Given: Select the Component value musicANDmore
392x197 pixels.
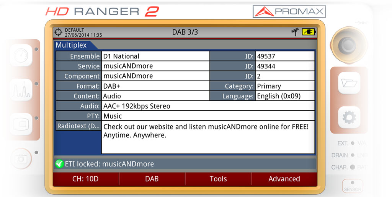Looking at the screenshot, I should (155, 76).
